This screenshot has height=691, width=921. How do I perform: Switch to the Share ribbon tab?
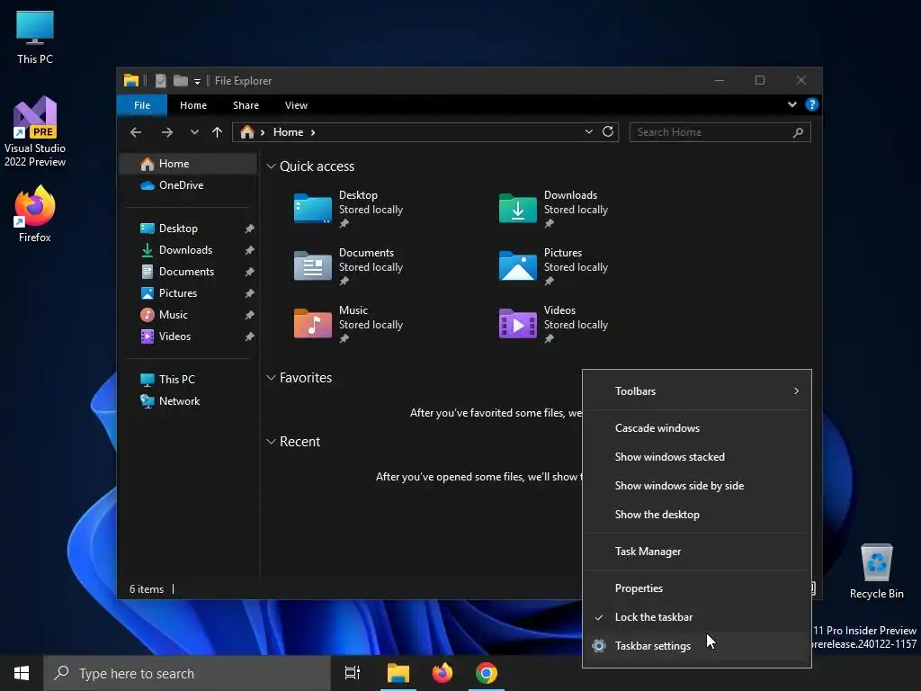pyautogui.click(x=246, y=105)
